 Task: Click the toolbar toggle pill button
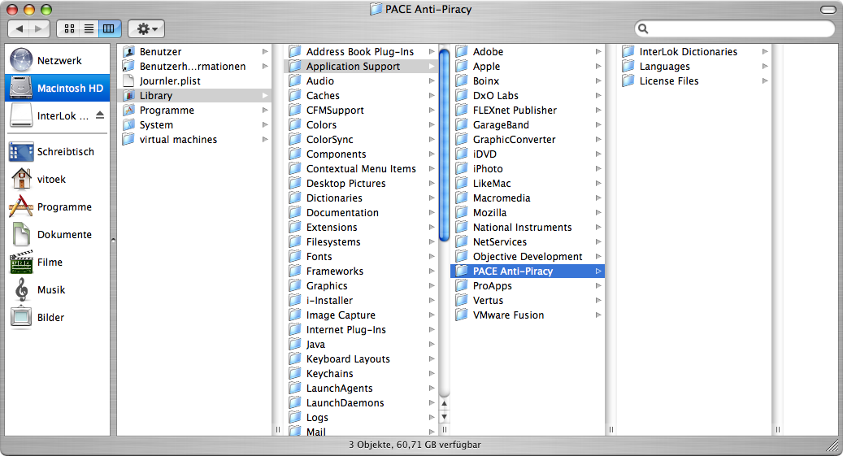coord(828,10)
